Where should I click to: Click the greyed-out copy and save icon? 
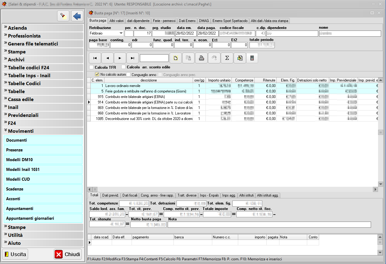point(188,58)
